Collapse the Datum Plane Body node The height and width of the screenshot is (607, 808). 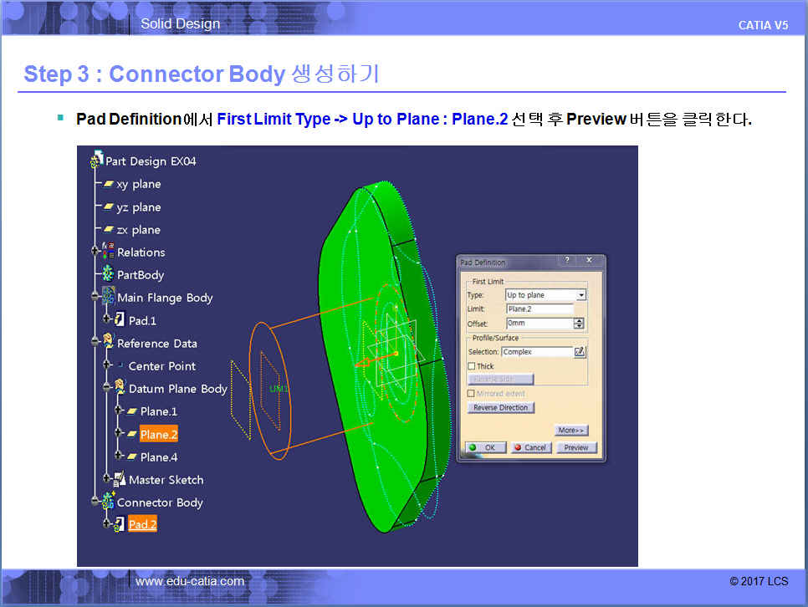pyautogui.click(x=106, y=389)
